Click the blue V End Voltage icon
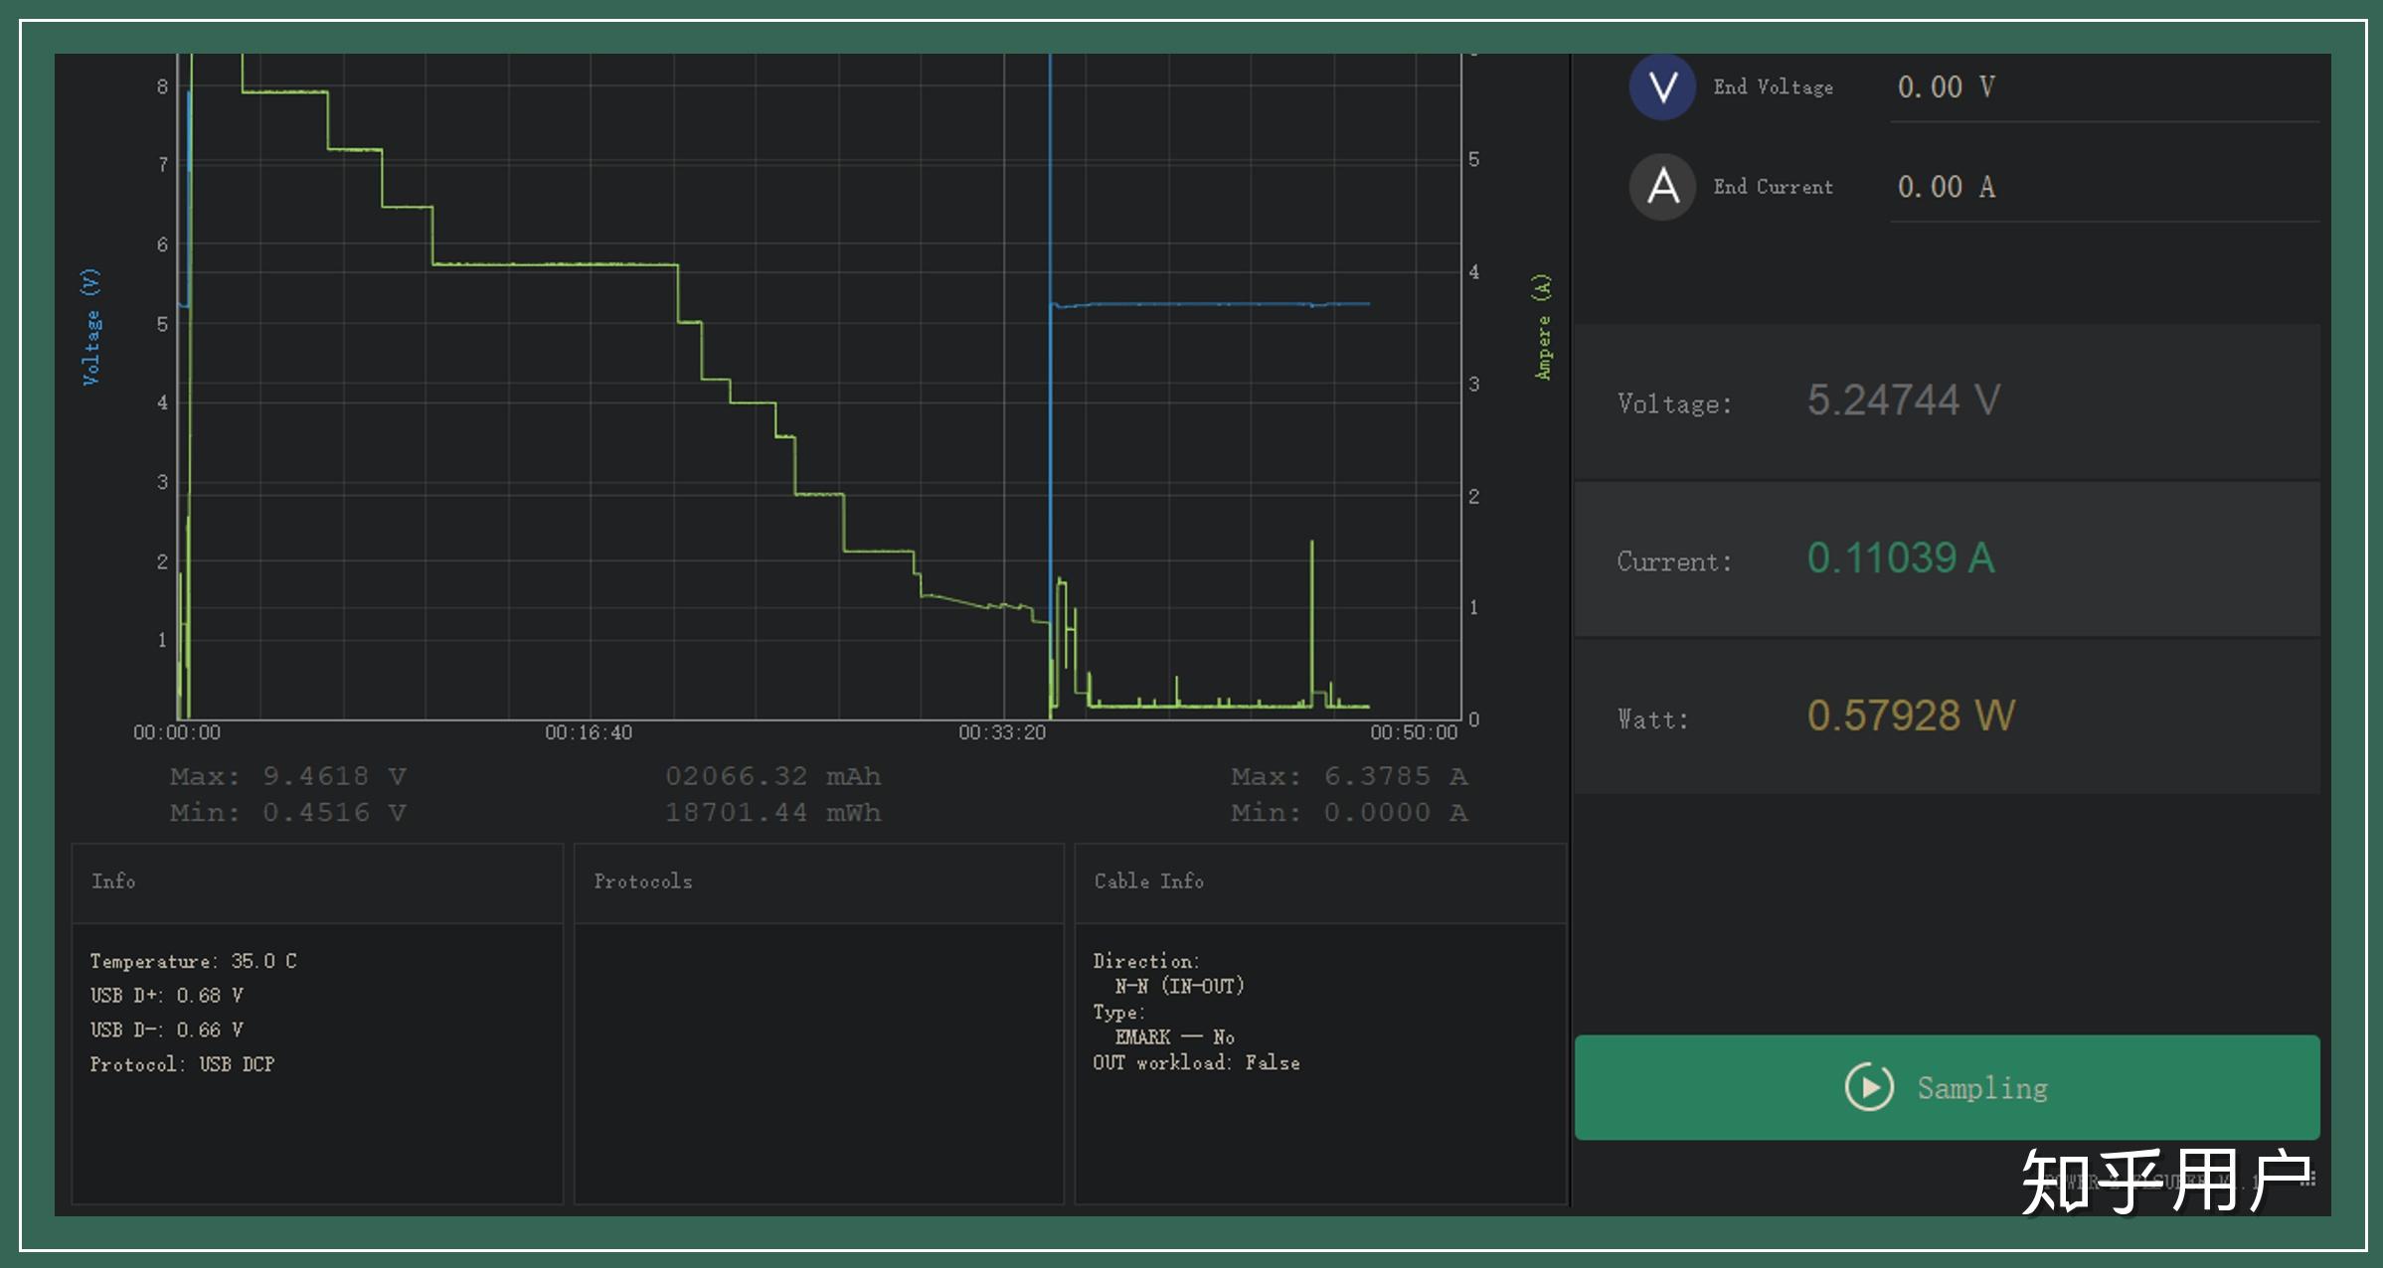 [1662, 87]
